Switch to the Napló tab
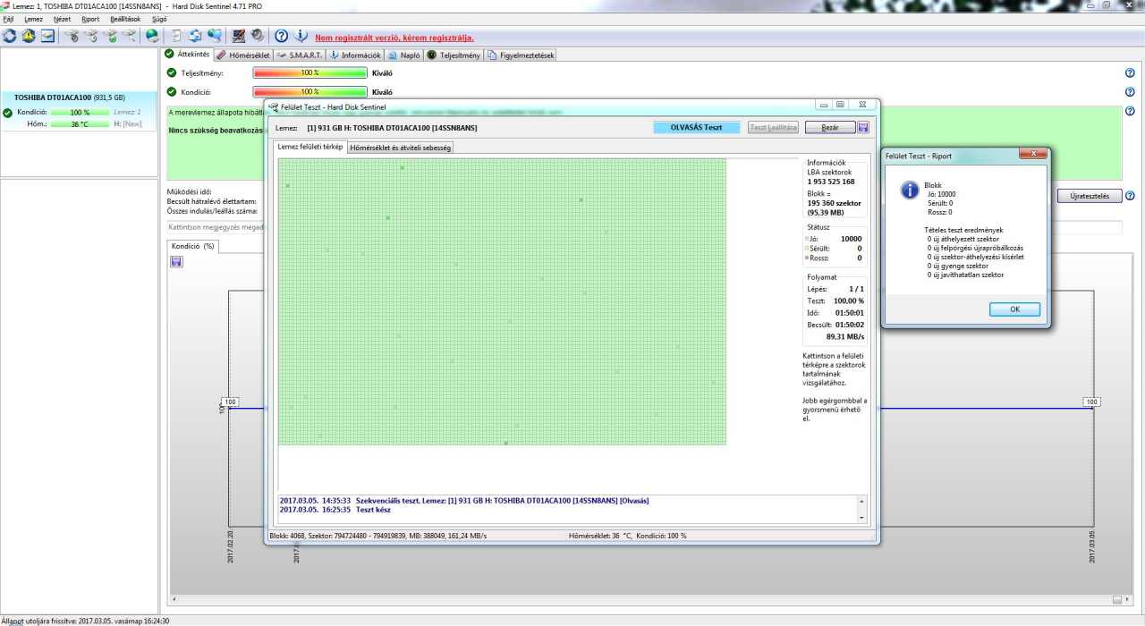Screen dimensions: 1145x626 point(404,55)
